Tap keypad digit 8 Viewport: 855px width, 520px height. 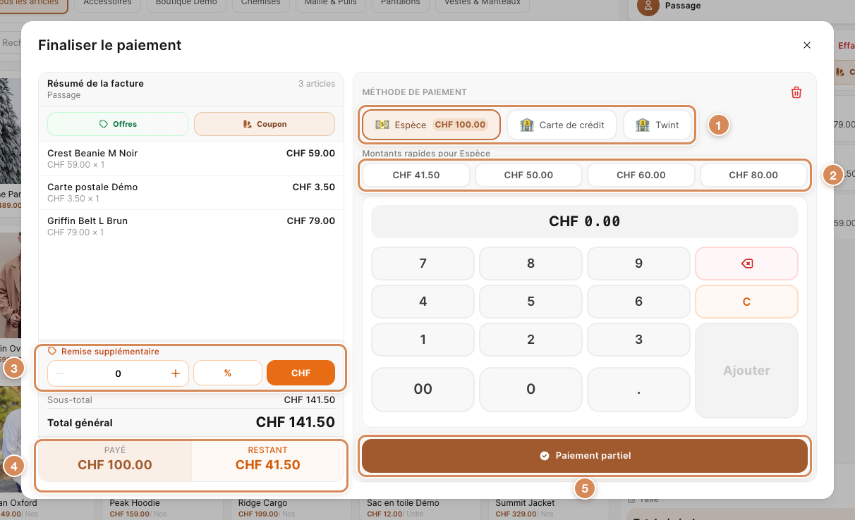tap(530, 264)
